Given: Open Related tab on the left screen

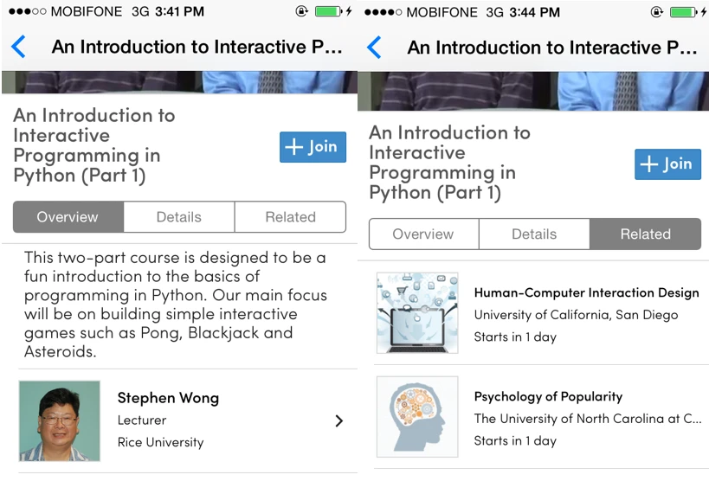Looking at the screenshot, I should (x=290, y=217).
